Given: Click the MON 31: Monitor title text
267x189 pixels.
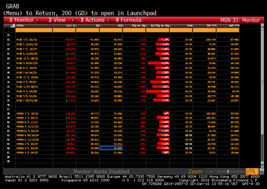Looking at the screenshot, I should 240,20.
